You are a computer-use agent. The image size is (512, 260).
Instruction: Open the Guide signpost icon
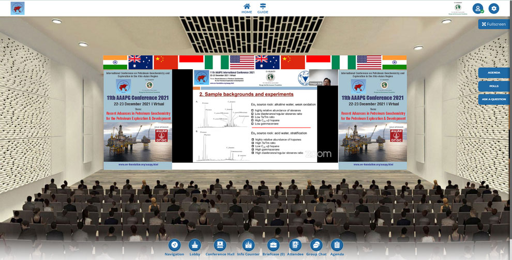pyautogui.click(x=263, y=8)
